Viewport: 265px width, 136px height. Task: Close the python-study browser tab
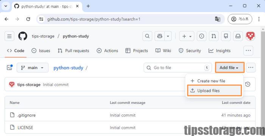tap(77, 6)
